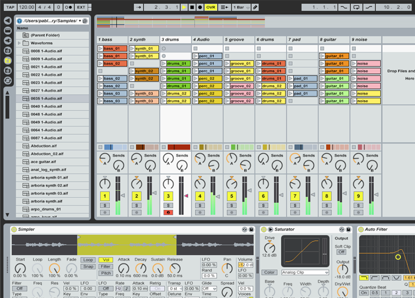Click the tempo field 120.00
The width and height of the screenshot is (415, 298).
click(26, 7)
